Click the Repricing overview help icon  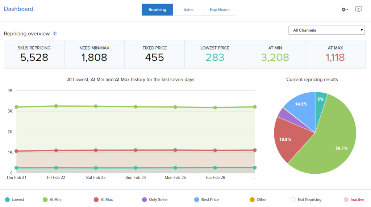point(55,34)
